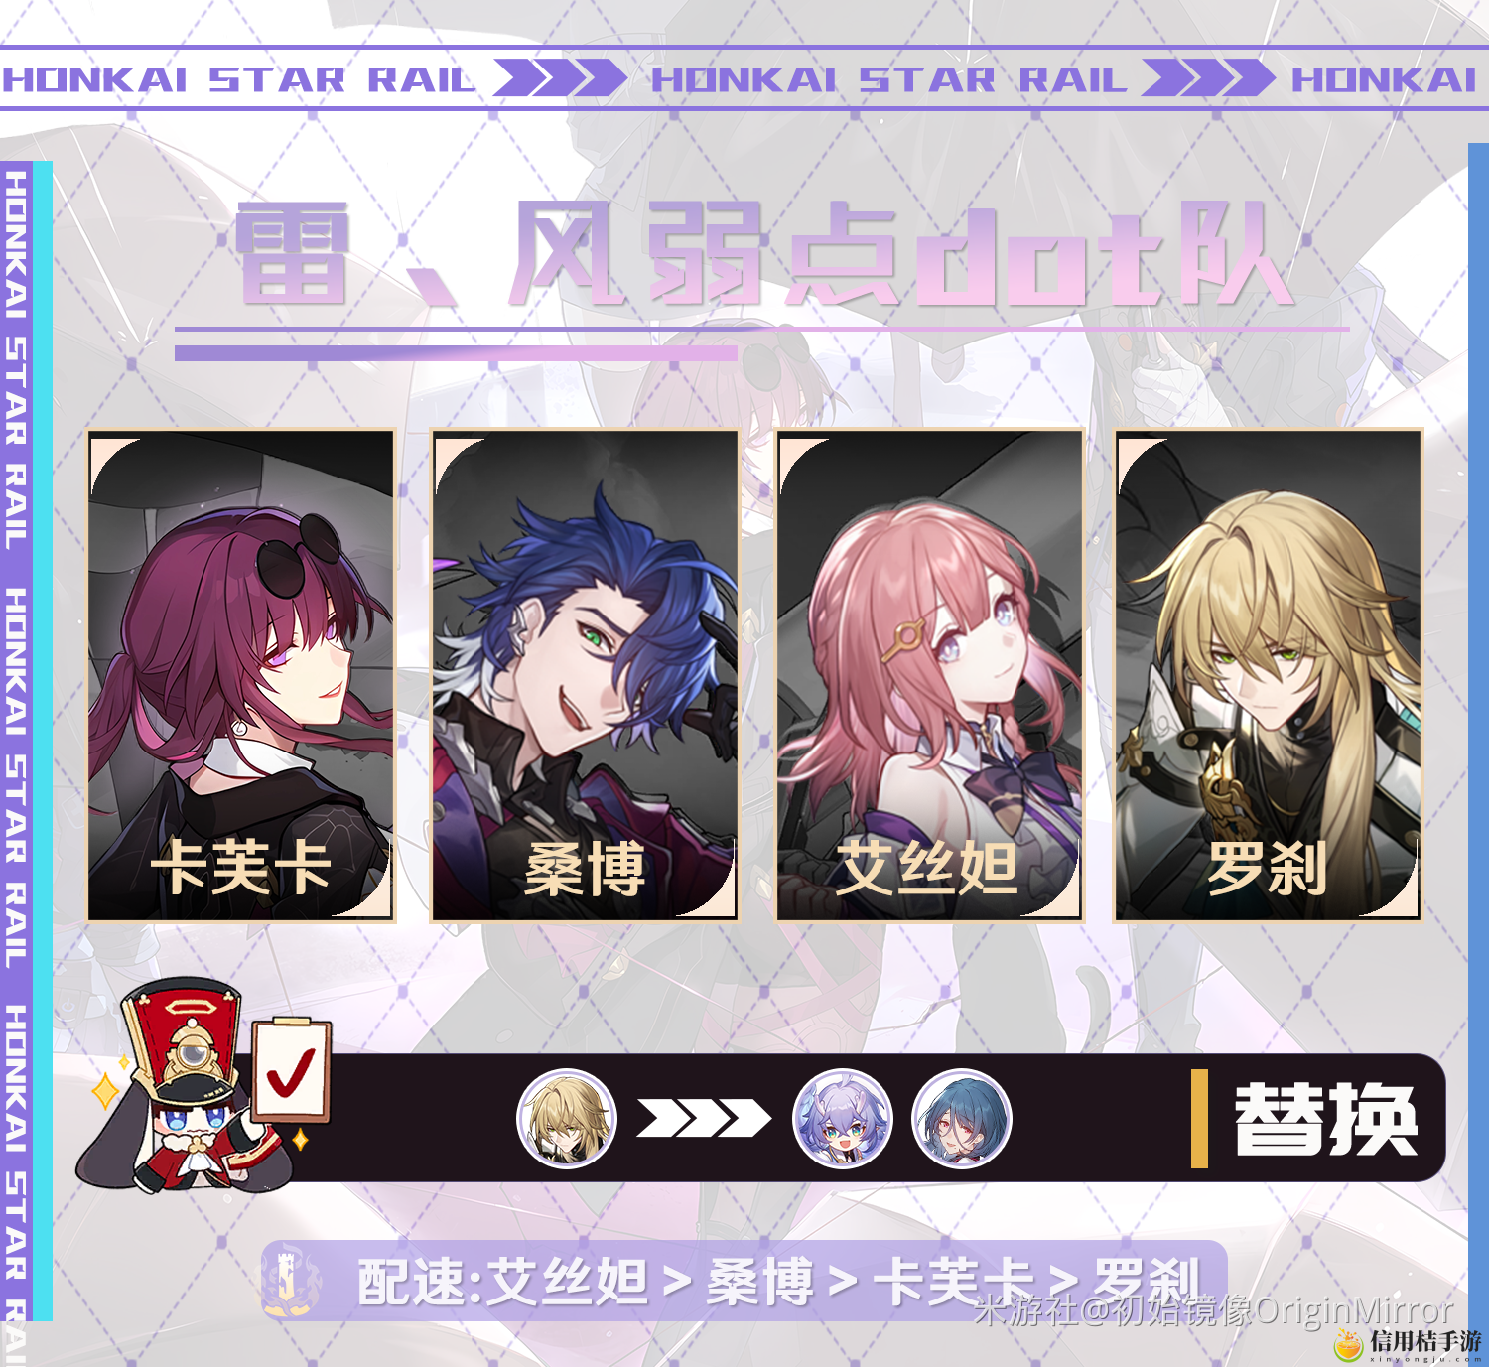Click the blue-haired Natasha avatar icon
1489x1367 pixels.
962,1119
